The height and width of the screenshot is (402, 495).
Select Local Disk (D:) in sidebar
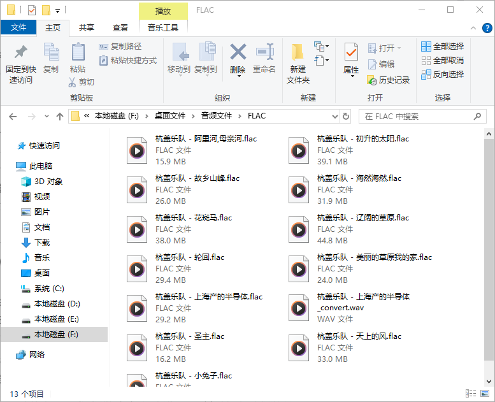tap(50, 304)
